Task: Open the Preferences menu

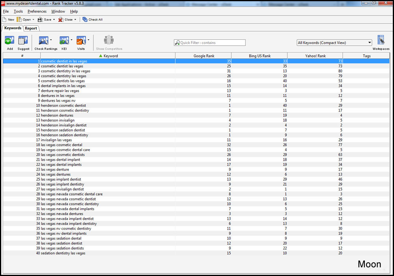Action: 37,11
